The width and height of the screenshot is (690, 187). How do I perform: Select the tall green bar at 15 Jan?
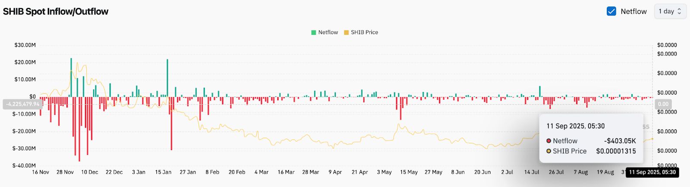(167, 77)
